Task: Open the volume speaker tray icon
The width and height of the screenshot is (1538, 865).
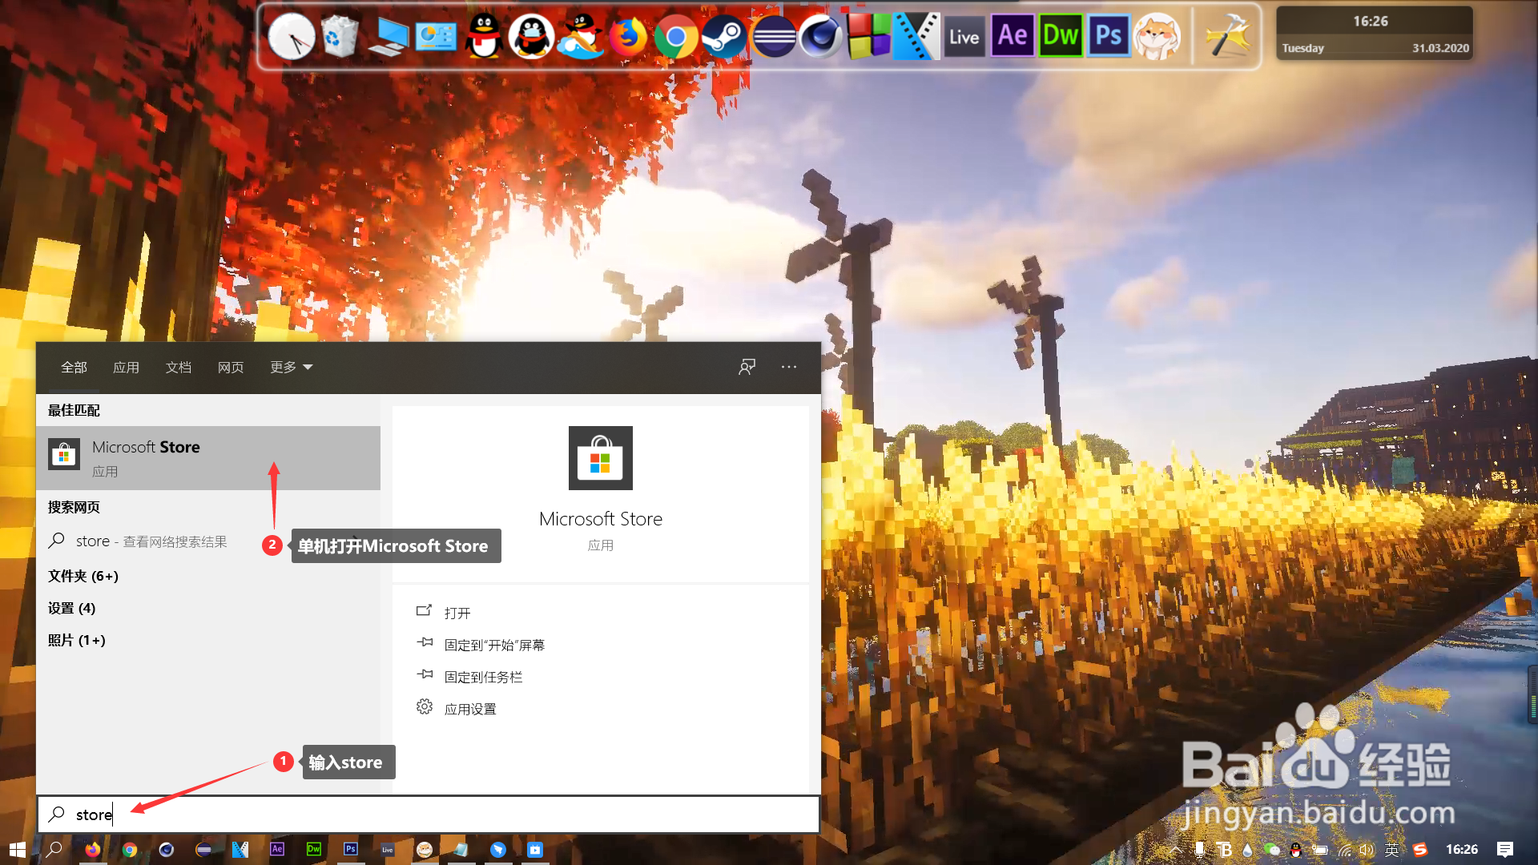Action: click(1367, 850)
